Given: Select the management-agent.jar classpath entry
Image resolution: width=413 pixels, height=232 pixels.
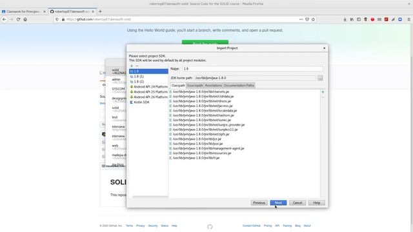Looking at the screenshot, I should click(x=208, y=149).
